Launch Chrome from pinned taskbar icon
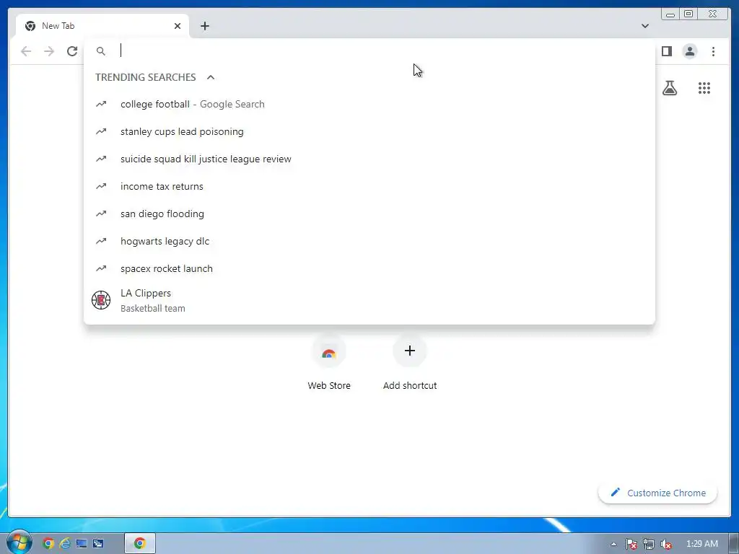This screenshot has width=739, height=554. [48, 543]
